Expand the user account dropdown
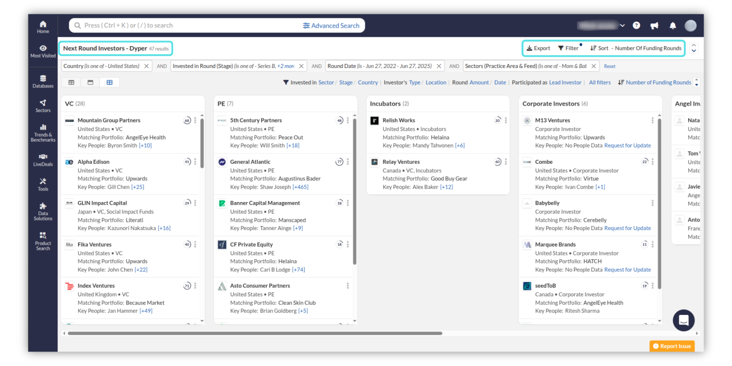The width and height of the screenshot is (732, 366). pyautogui.click(x=622, y=26)
